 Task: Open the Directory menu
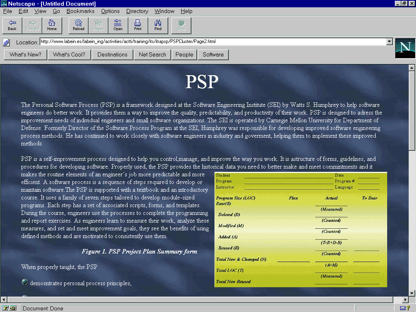pyautogui.click(x=137, y=11)
